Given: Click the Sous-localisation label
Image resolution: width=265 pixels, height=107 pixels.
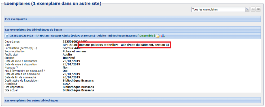Looking at the screenshot, I should (15, 52).
